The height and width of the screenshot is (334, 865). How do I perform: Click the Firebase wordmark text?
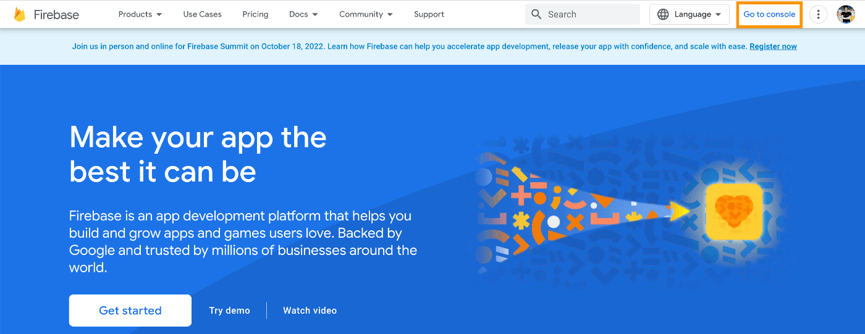pos(56,15)
